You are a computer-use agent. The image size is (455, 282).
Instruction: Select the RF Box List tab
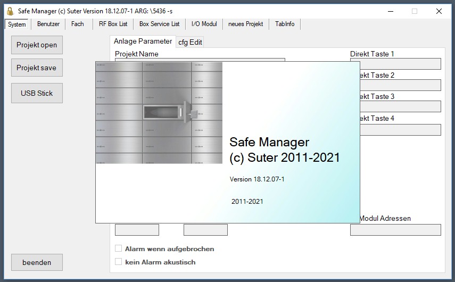[x=113, y=24]
